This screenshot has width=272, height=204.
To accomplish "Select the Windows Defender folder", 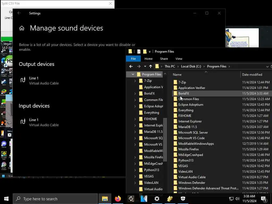I will [x=192, y=183].
